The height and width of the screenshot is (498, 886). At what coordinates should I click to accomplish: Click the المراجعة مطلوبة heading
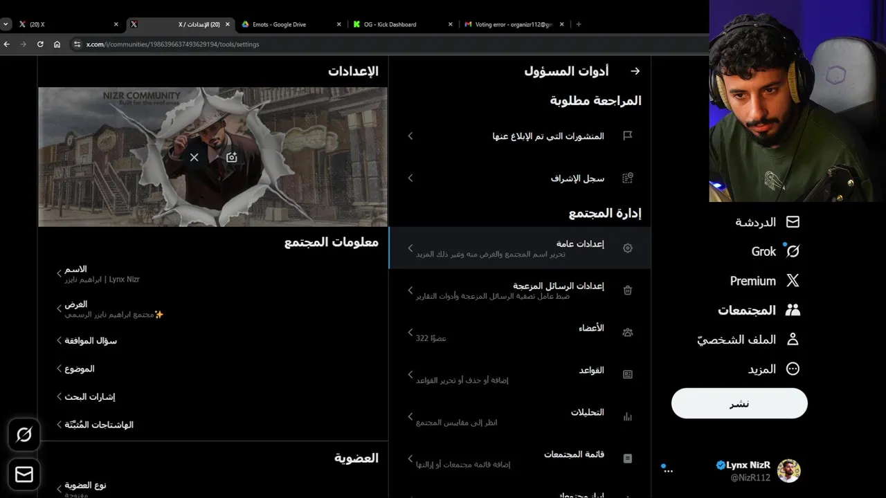tap(595, 101)
